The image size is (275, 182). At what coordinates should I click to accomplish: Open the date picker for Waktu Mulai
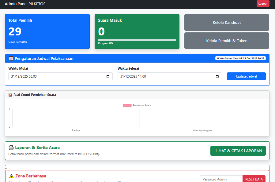(x=108, y=76)
